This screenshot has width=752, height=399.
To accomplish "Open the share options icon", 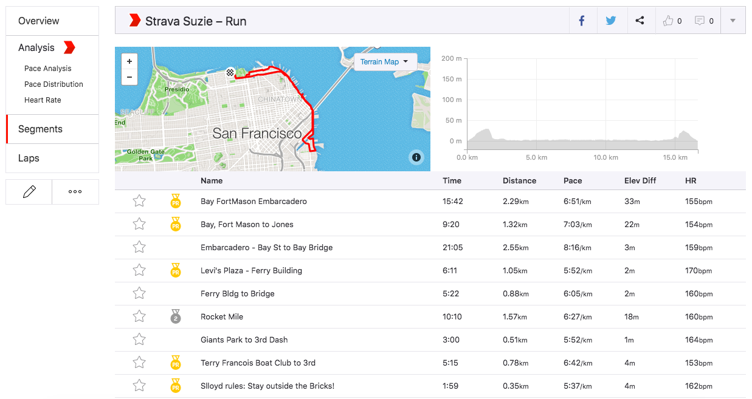I will pos(640,19).
